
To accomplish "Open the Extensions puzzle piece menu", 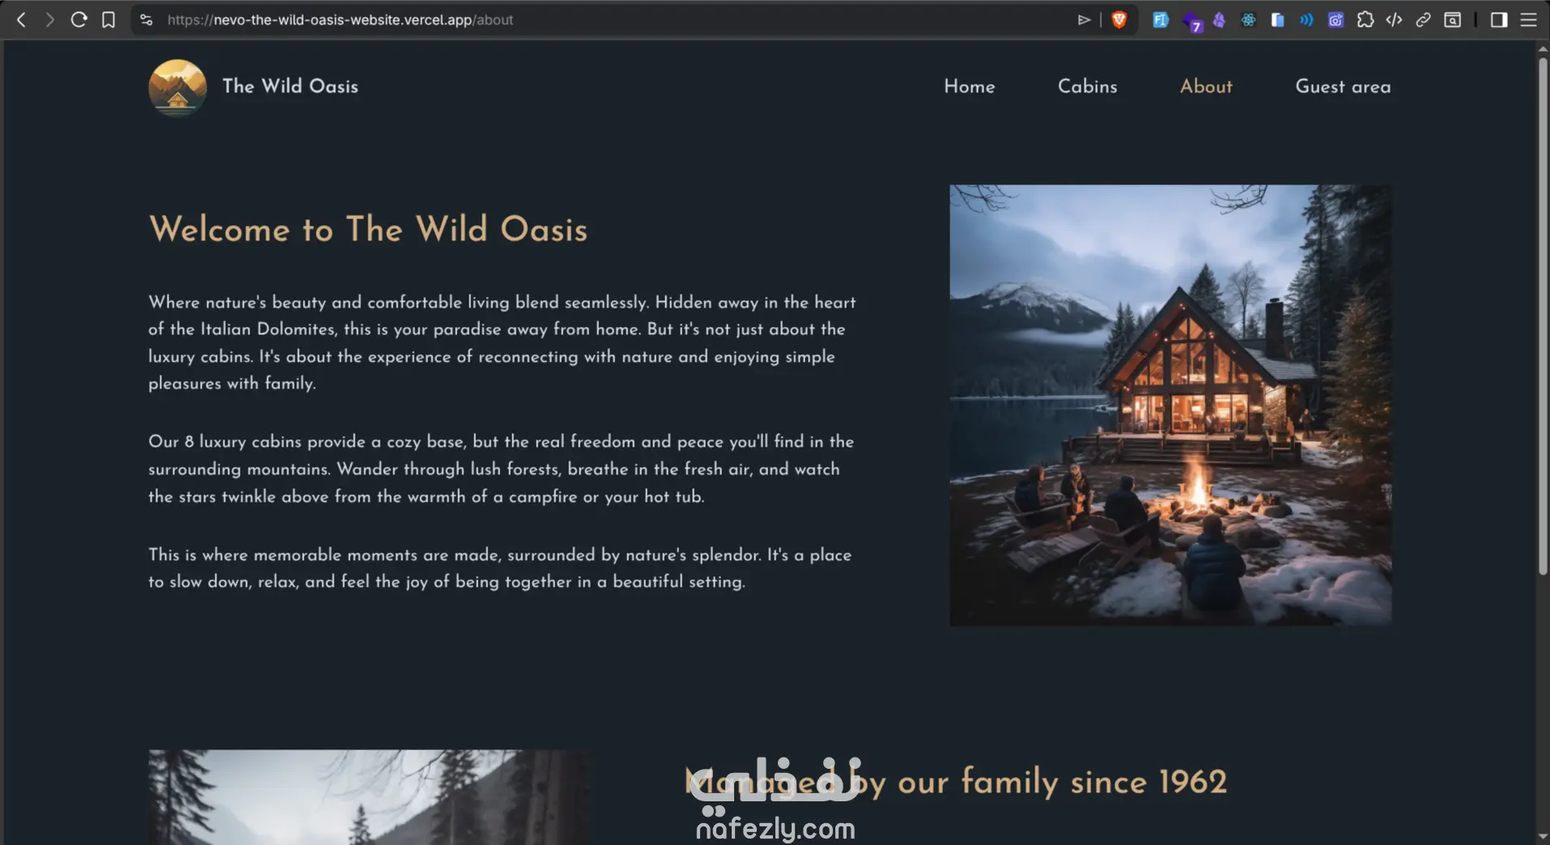I will point(1365,20).
